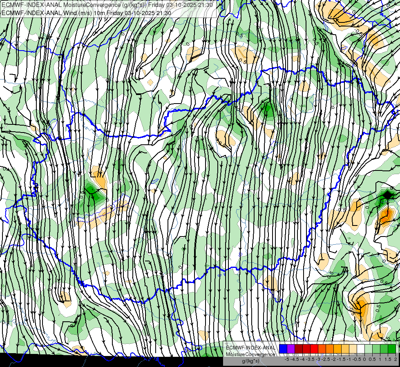Image resolution: width=400 pixels, height=367 pixels.
Task: Click the legend tick value '-5'
Action: point(287,359)
